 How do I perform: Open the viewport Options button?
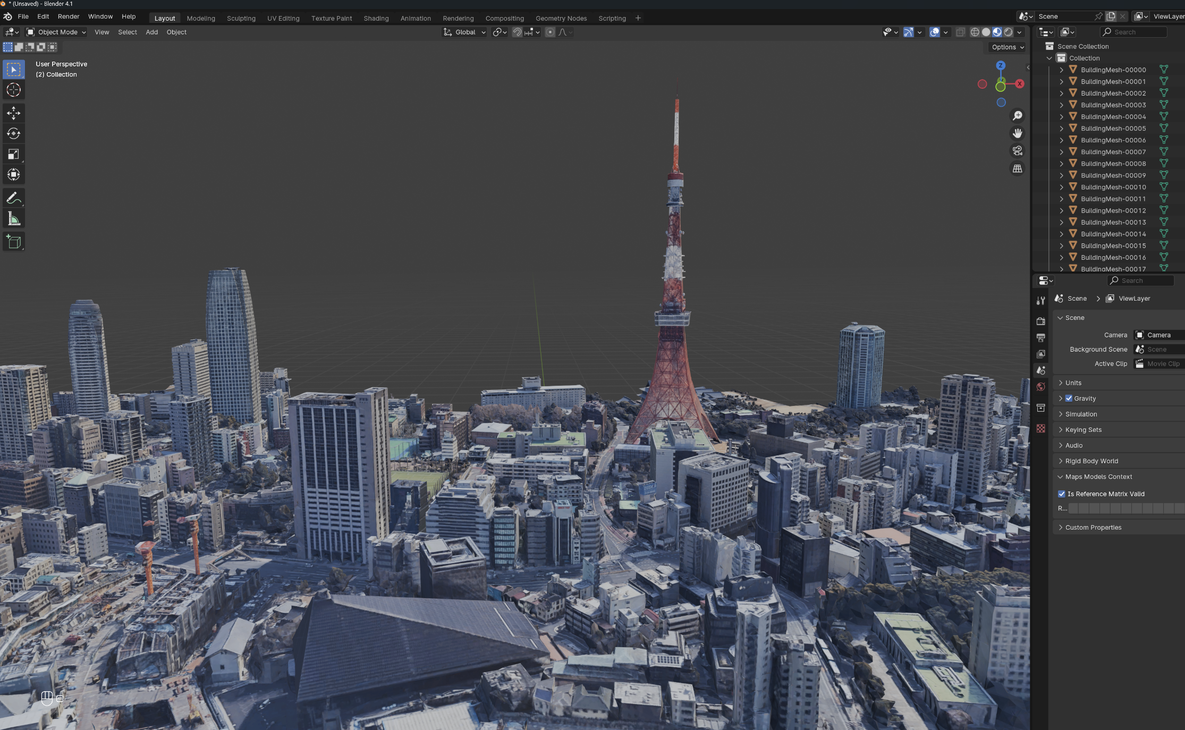(1006, 47)
